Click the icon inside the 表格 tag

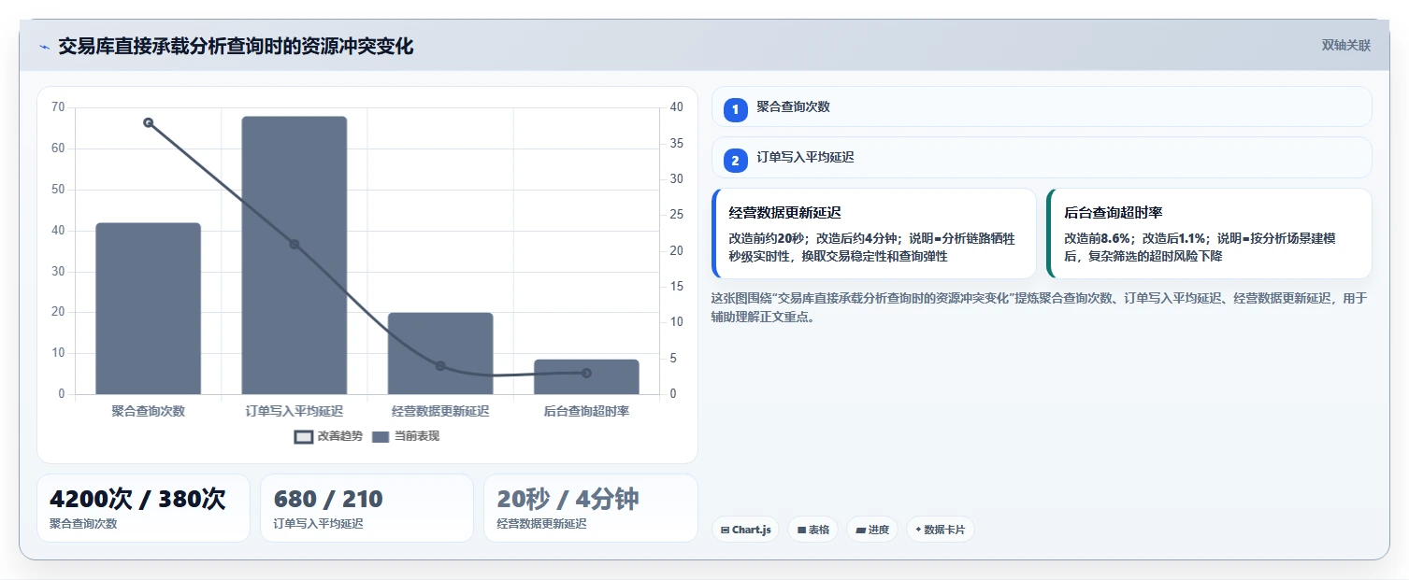801,530
